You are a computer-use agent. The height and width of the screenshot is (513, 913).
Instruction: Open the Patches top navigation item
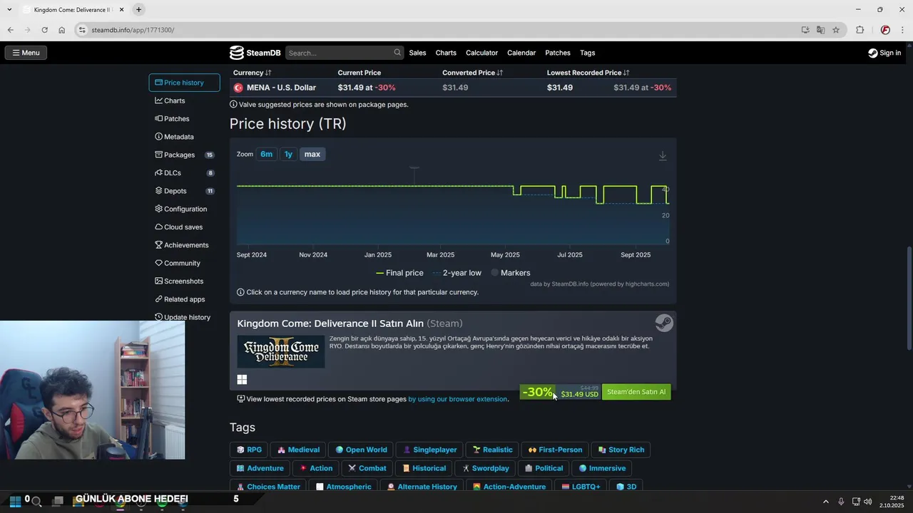pos(558,53)
